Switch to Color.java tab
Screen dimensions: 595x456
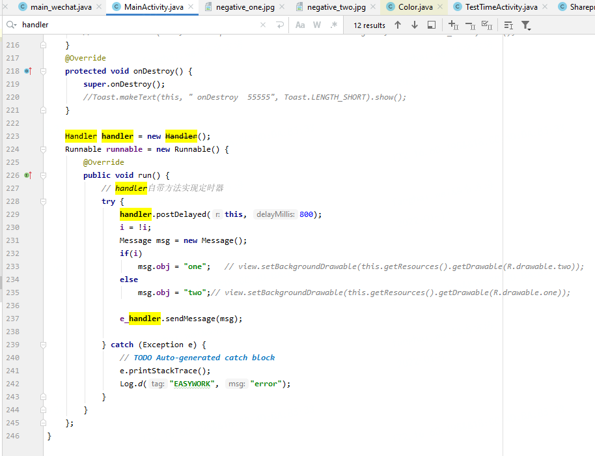pyautogui.click(x=415, y=7)
